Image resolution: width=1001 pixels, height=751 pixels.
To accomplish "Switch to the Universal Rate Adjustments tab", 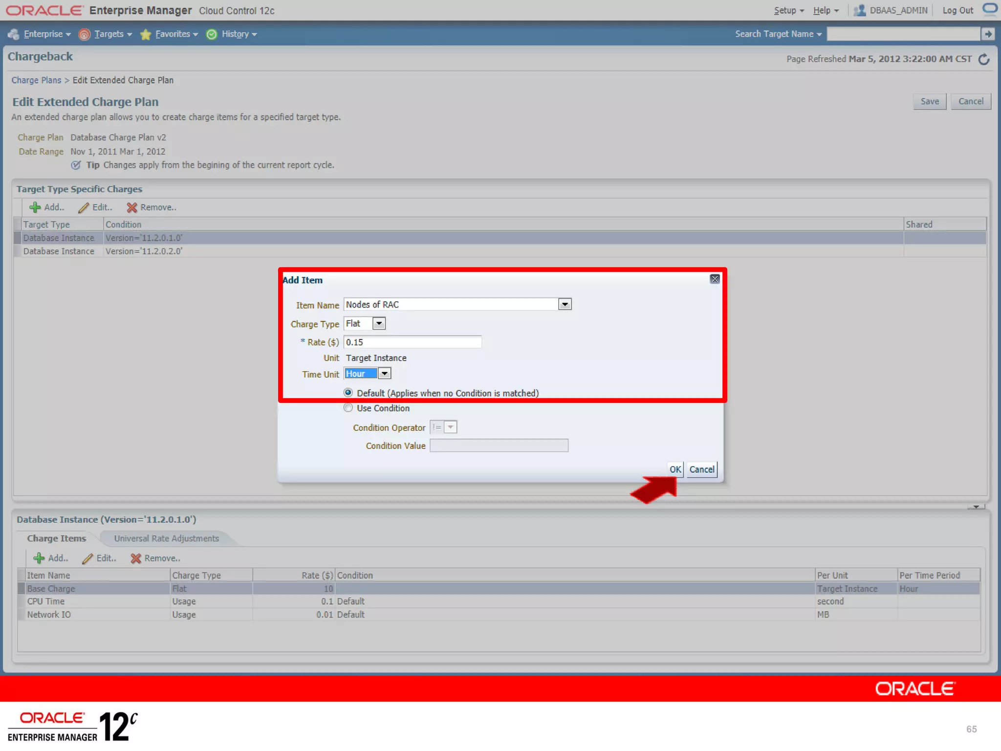I will (x=166, y=538).
